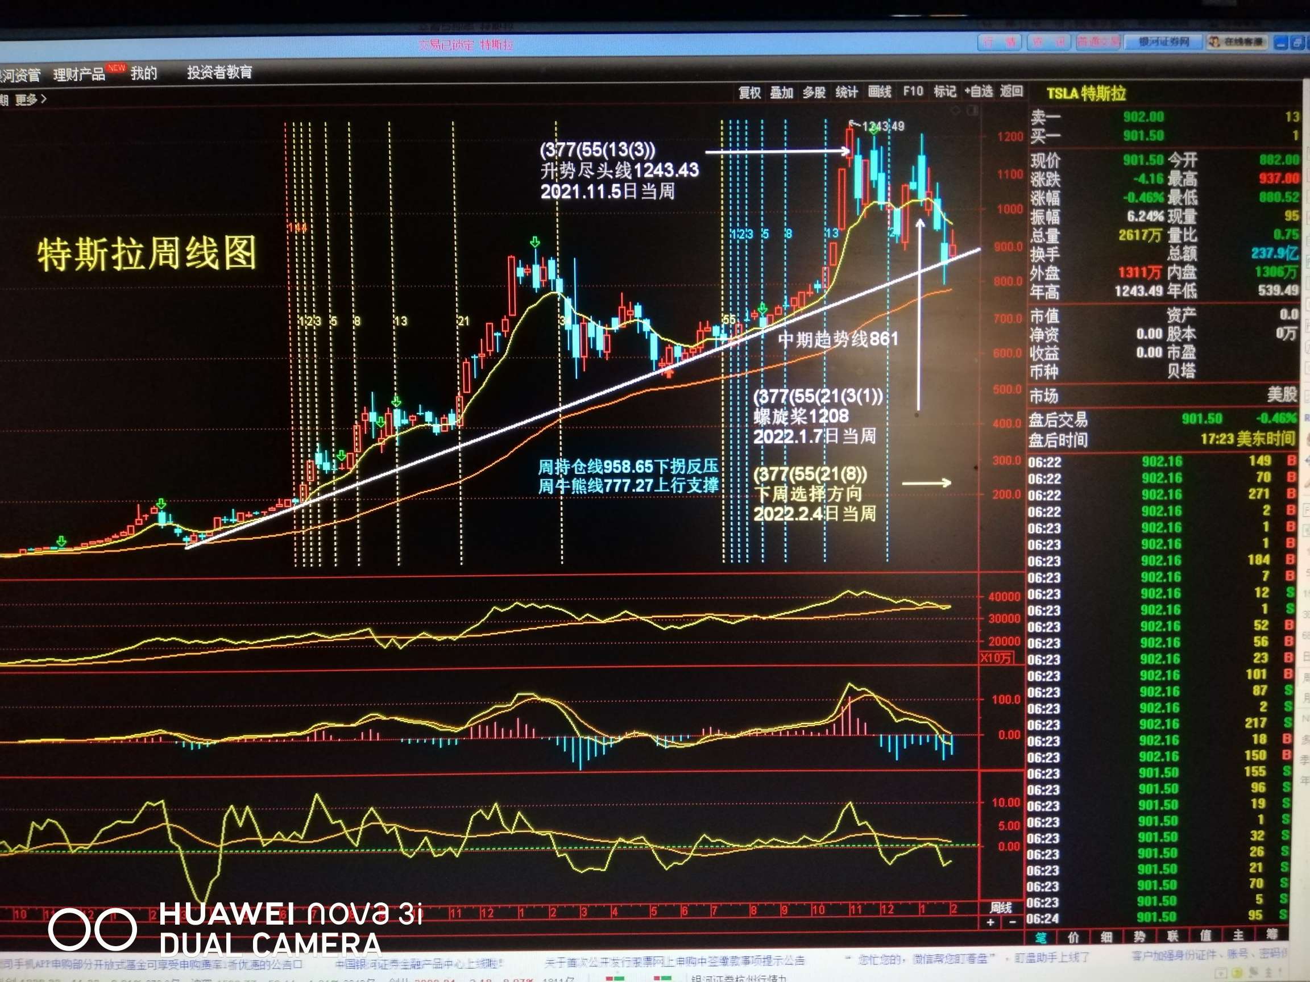
Task: Click the 行情 quotes button in title bar
Action: 1000,42
